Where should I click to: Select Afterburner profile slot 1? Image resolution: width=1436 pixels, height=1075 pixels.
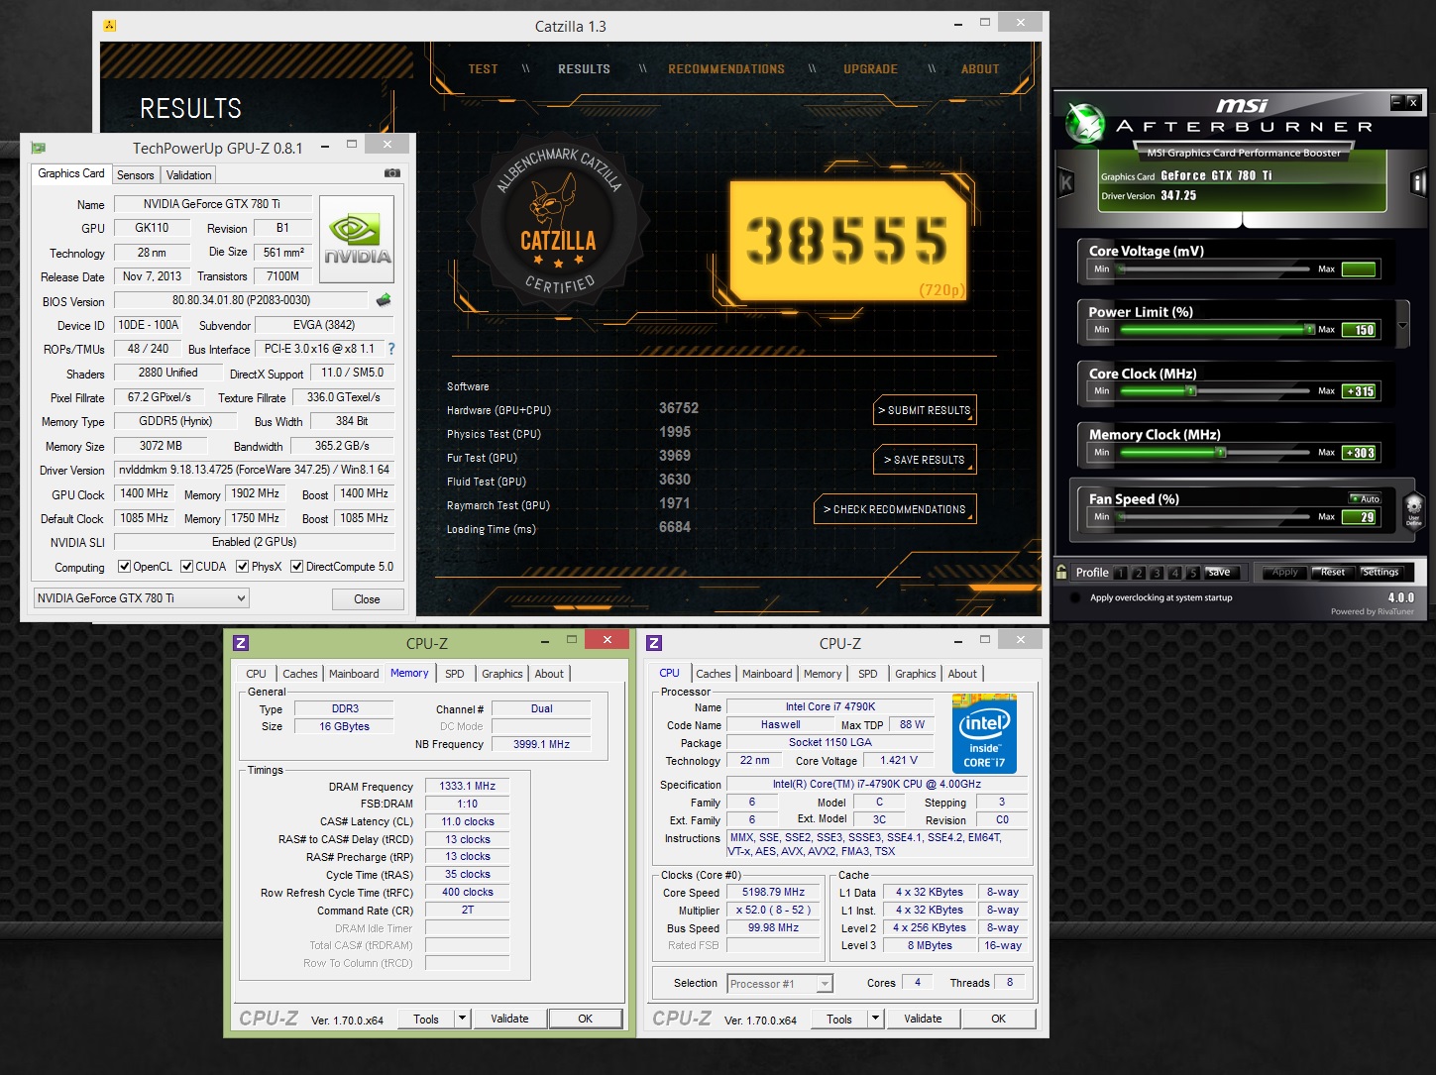(x=1120, y=573)
